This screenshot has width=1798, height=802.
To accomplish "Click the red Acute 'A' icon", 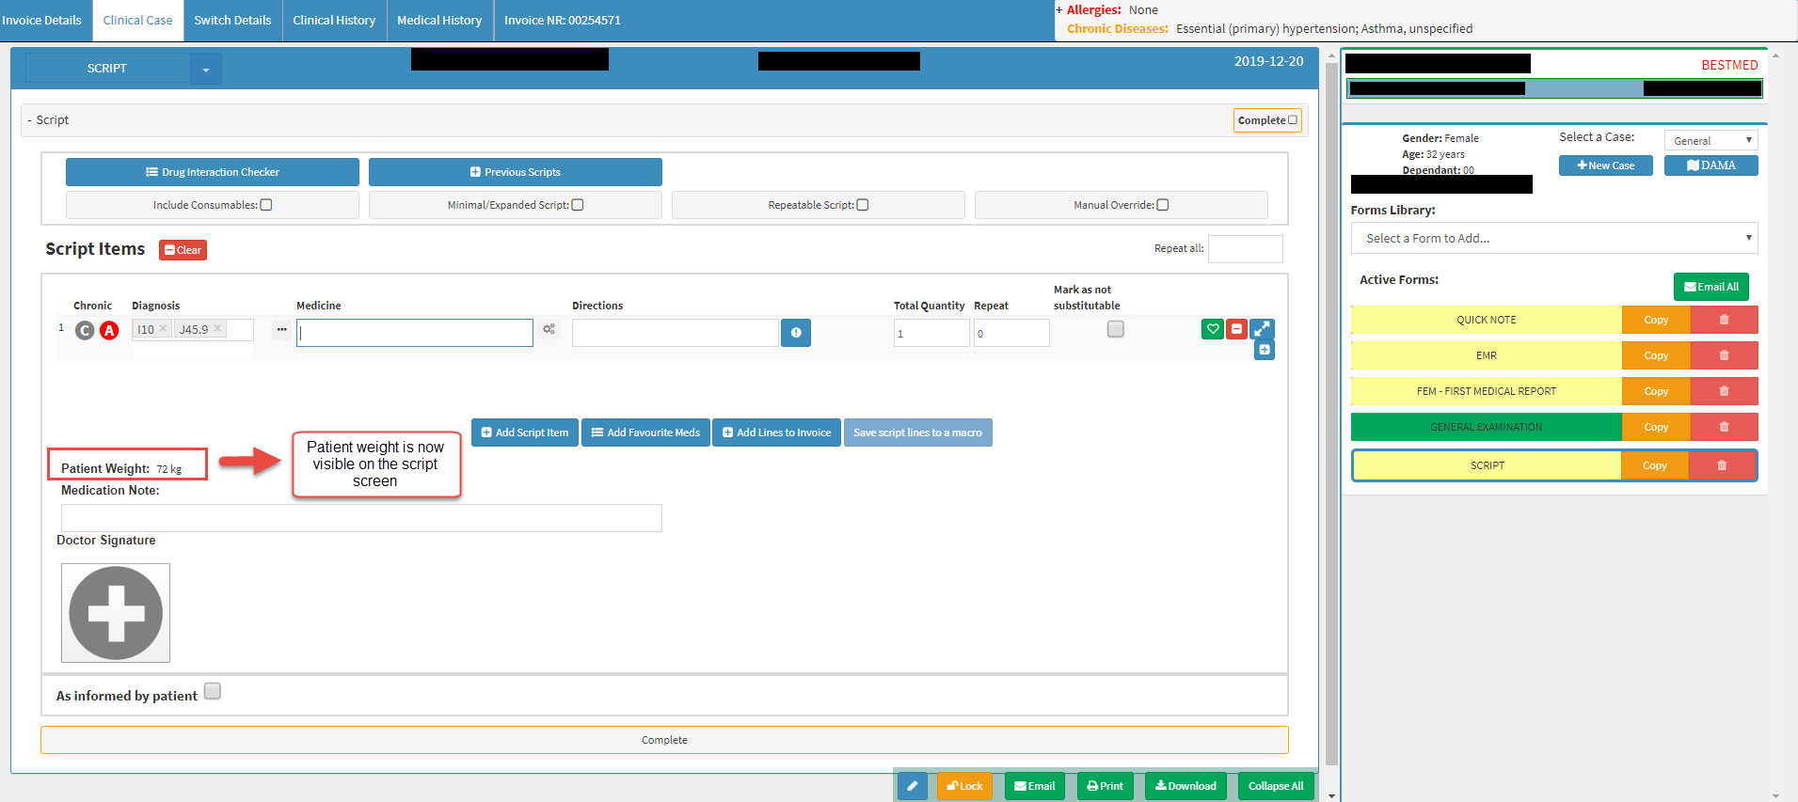I will tap(109, 330).
